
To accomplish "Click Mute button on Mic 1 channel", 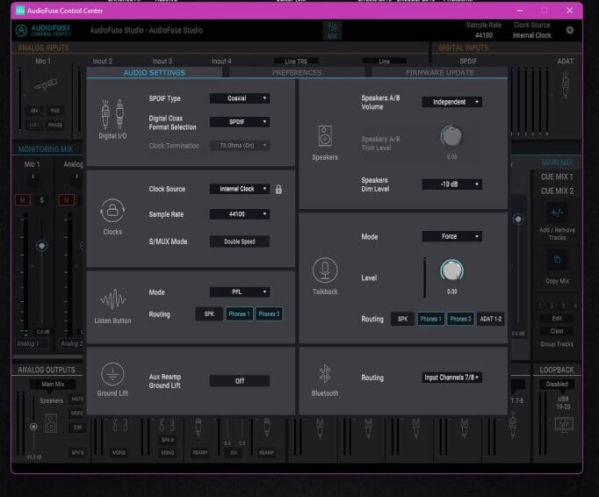I will 23,200.
